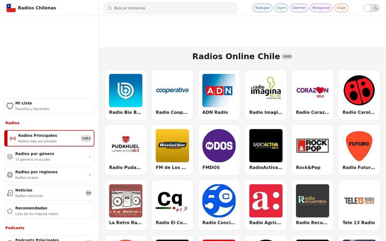
Task: Click the ADN Radio station name text
Action: (x=215, y=112)
